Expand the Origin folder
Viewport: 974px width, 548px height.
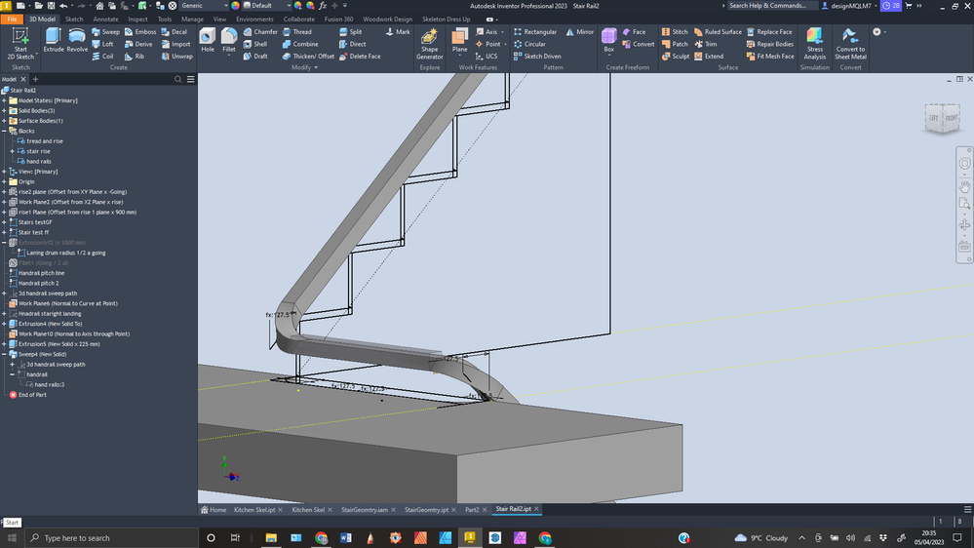tap(4, 181)
